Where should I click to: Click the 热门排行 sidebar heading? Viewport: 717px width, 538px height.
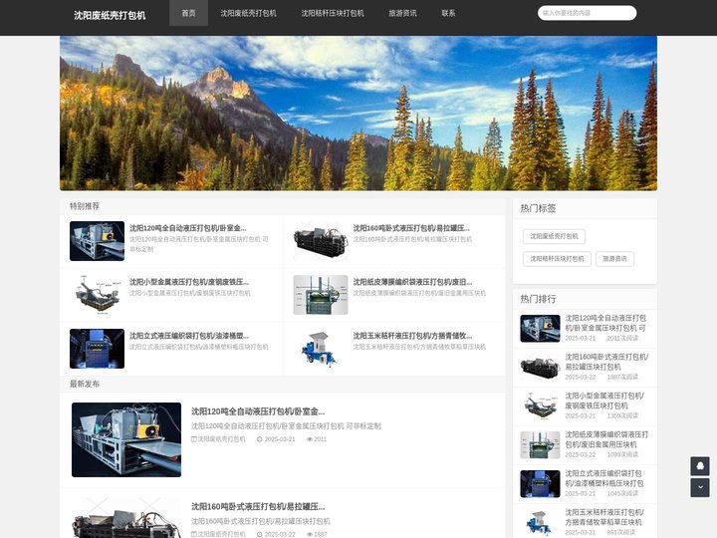pyautogui.click(x=538, y=299)
